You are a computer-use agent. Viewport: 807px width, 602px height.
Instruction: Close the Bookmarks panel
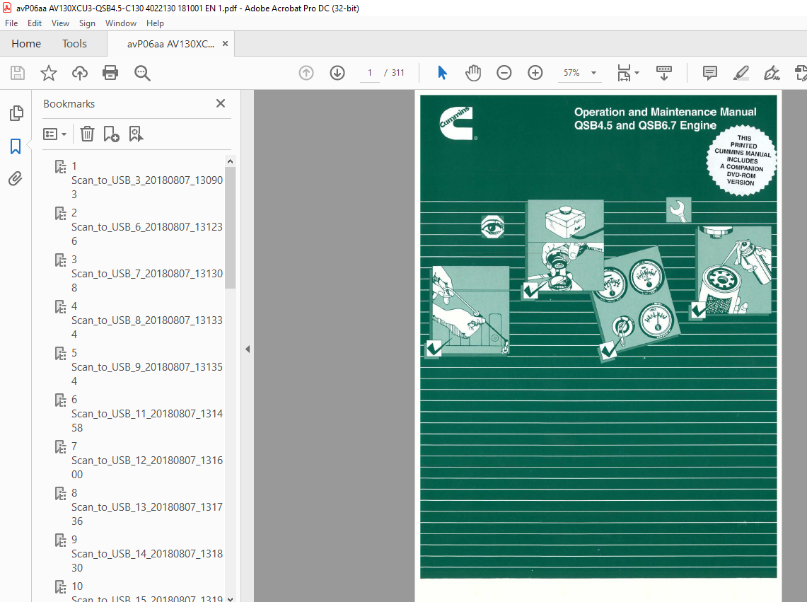point(221,103)
